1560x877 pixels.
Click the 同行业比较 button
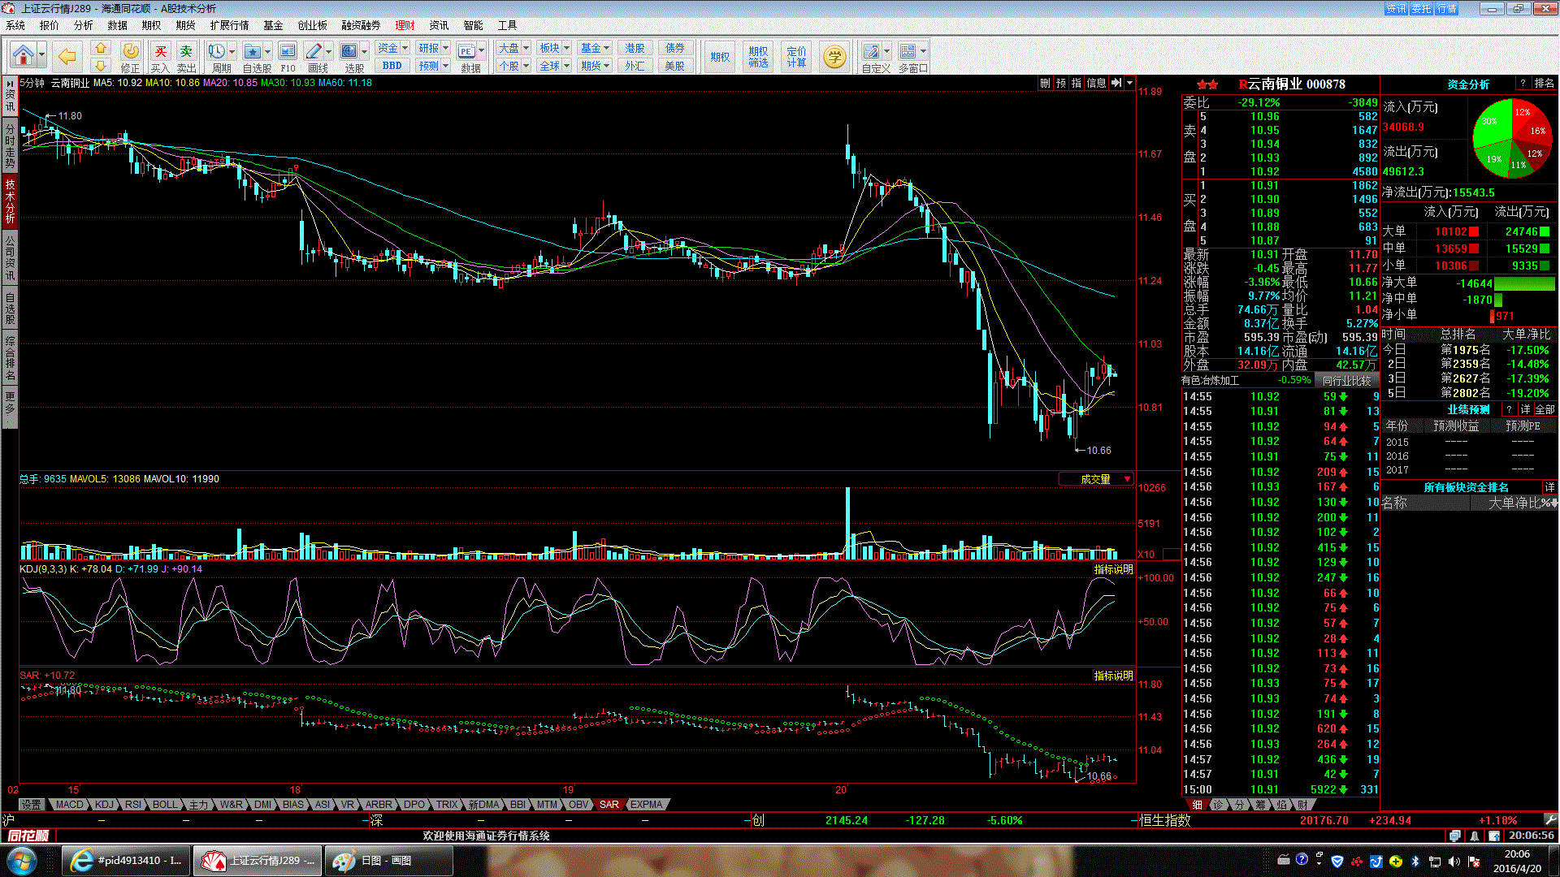point(1346,380)
